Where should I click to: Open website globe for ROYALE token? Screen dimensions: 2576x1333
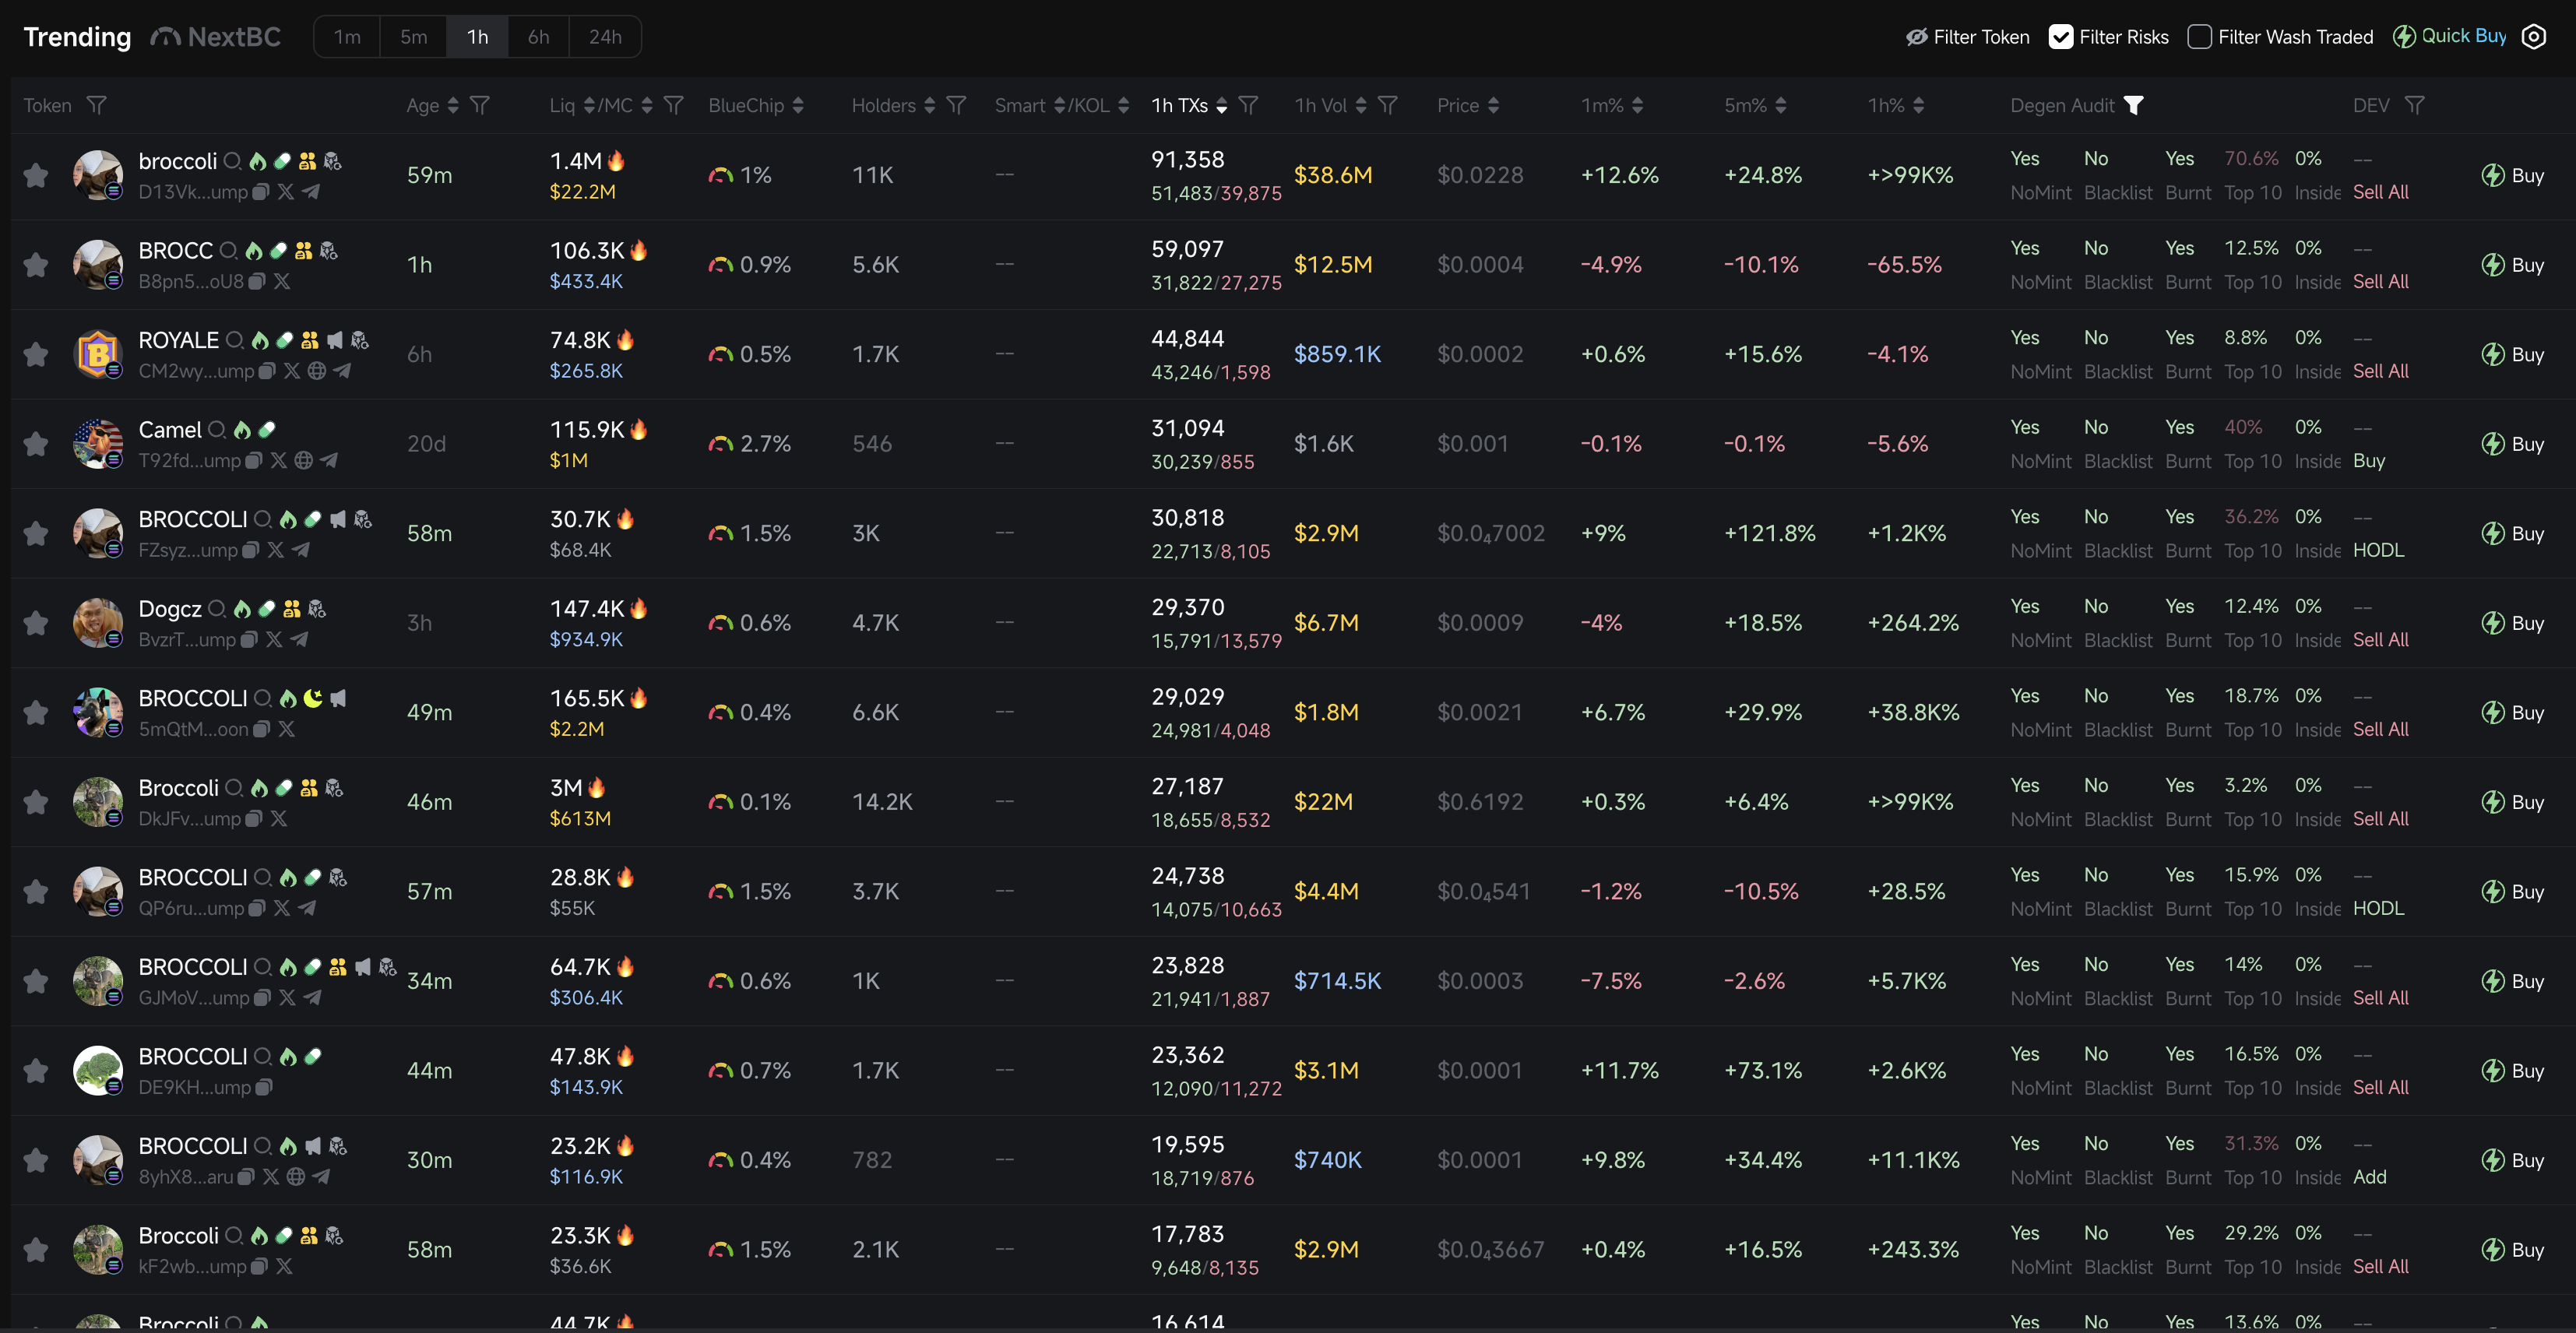pos(316,371)
